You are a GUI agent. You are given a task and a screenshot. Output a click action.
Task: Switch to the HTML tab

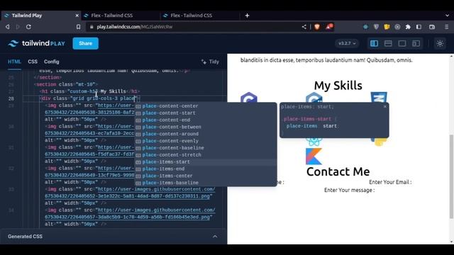pyautogui.click(x=14, y=62)
